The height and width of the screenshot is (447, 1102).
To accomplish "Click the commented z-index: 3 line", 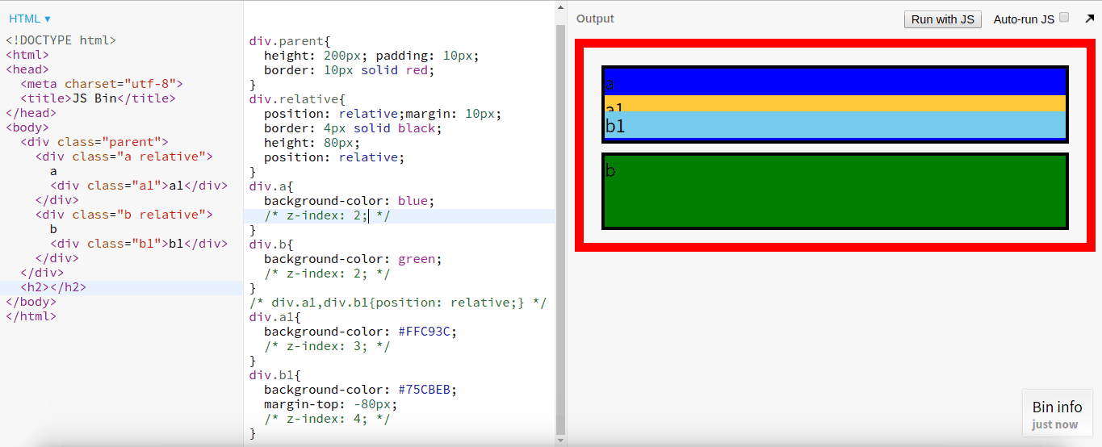I will (327, 346).
